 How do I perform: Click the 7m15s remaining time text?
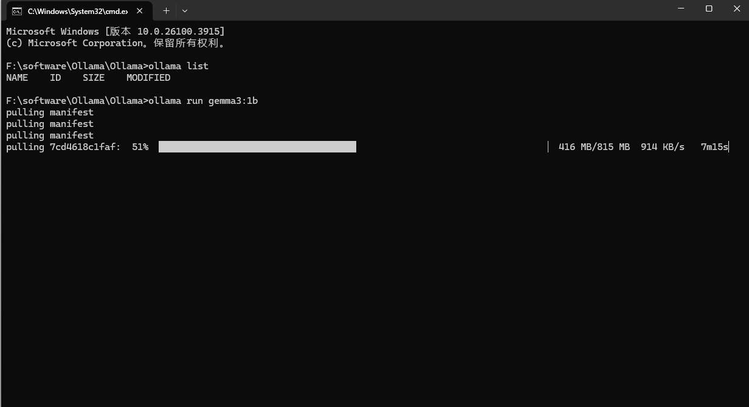(x=714, y=147)
